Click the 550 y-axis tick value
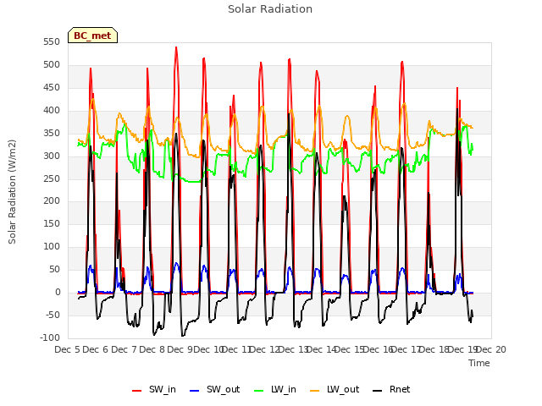This screenshot has height=406, width=542. tap(52, 42)
